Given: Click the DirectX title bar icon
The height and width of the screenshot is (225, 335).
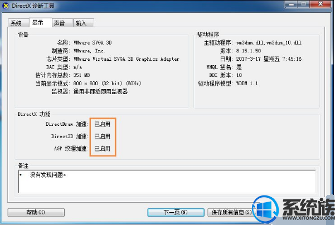Looking at the screenshot, I should [6, 6].
